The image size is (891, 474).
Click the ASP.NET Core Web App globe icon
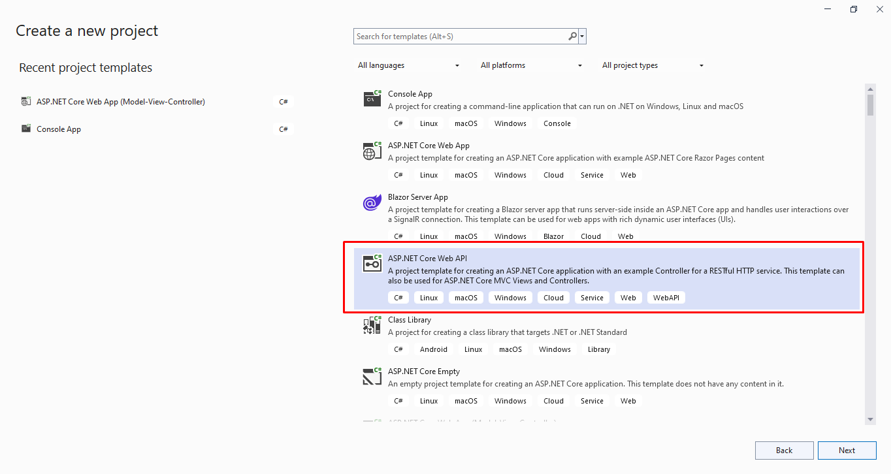tap(372, 151)
